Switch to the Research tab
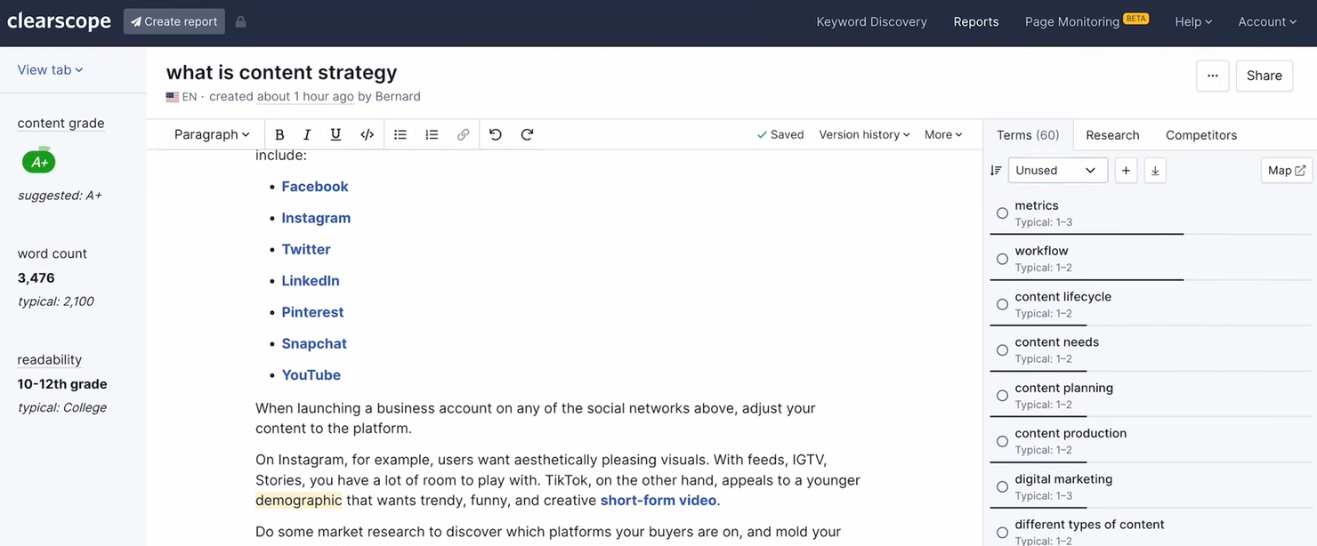 [1112, 134]
